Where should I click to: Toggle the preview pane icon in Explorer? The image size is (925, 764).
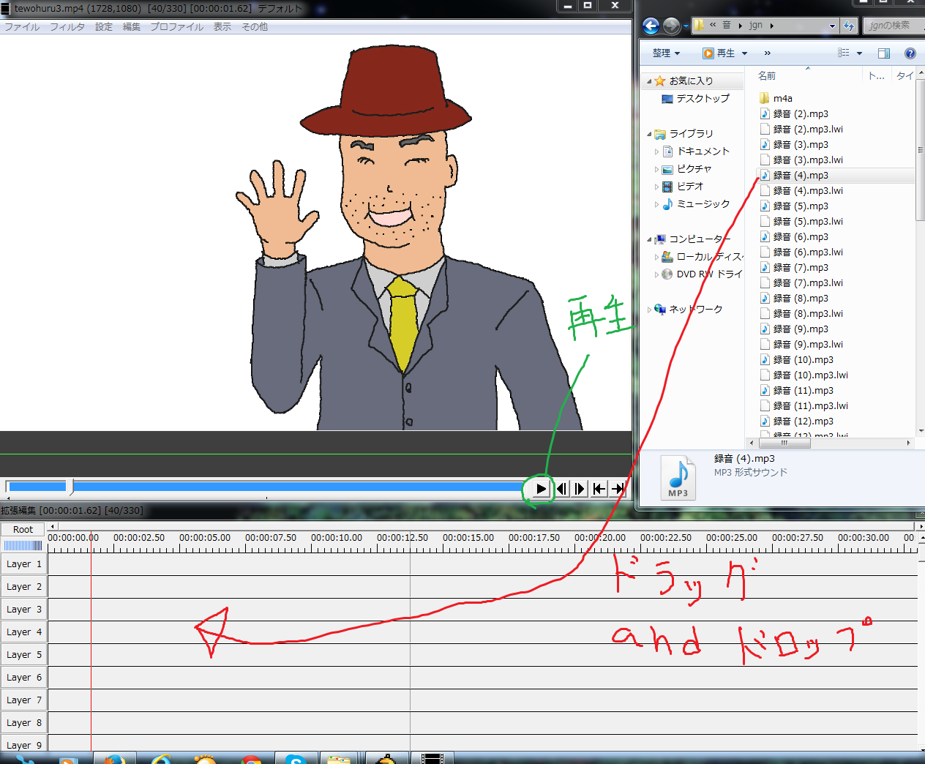pos(884,53)
